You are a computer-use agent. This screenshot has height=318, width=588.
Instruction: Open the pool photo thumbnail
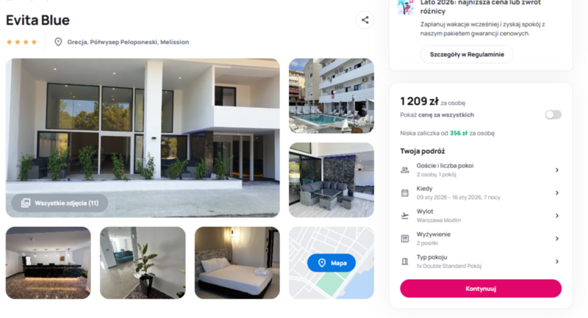point(331,95)
